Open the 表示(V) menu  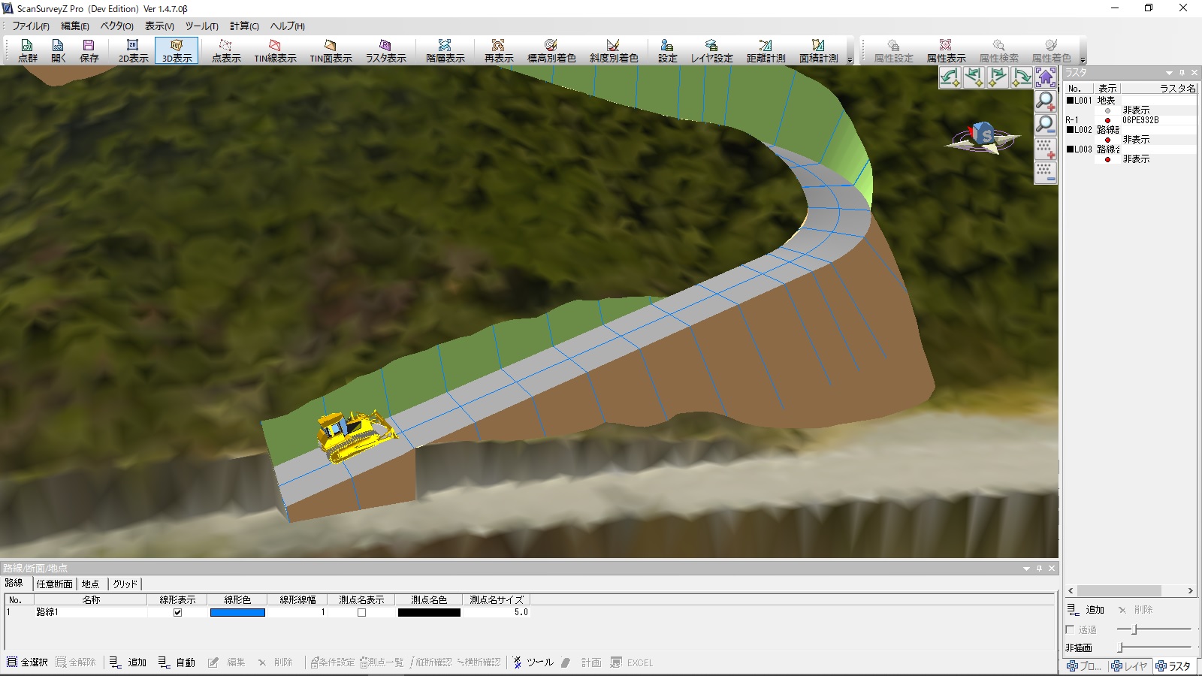click(159, 26)
